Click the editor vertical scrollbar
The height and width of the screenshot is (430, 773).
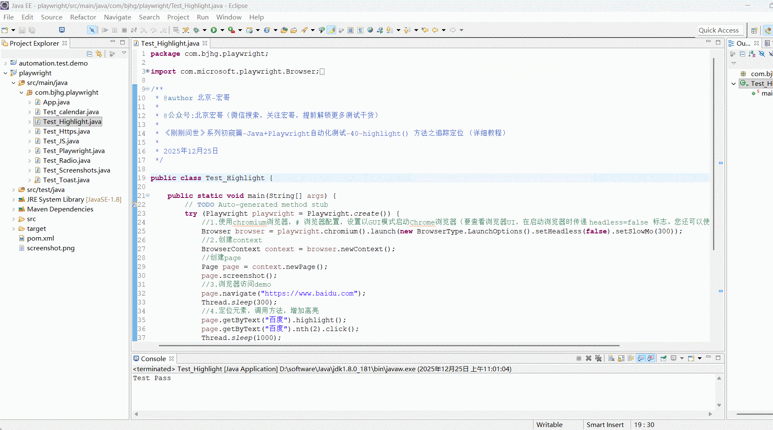[x=713, y=154]
